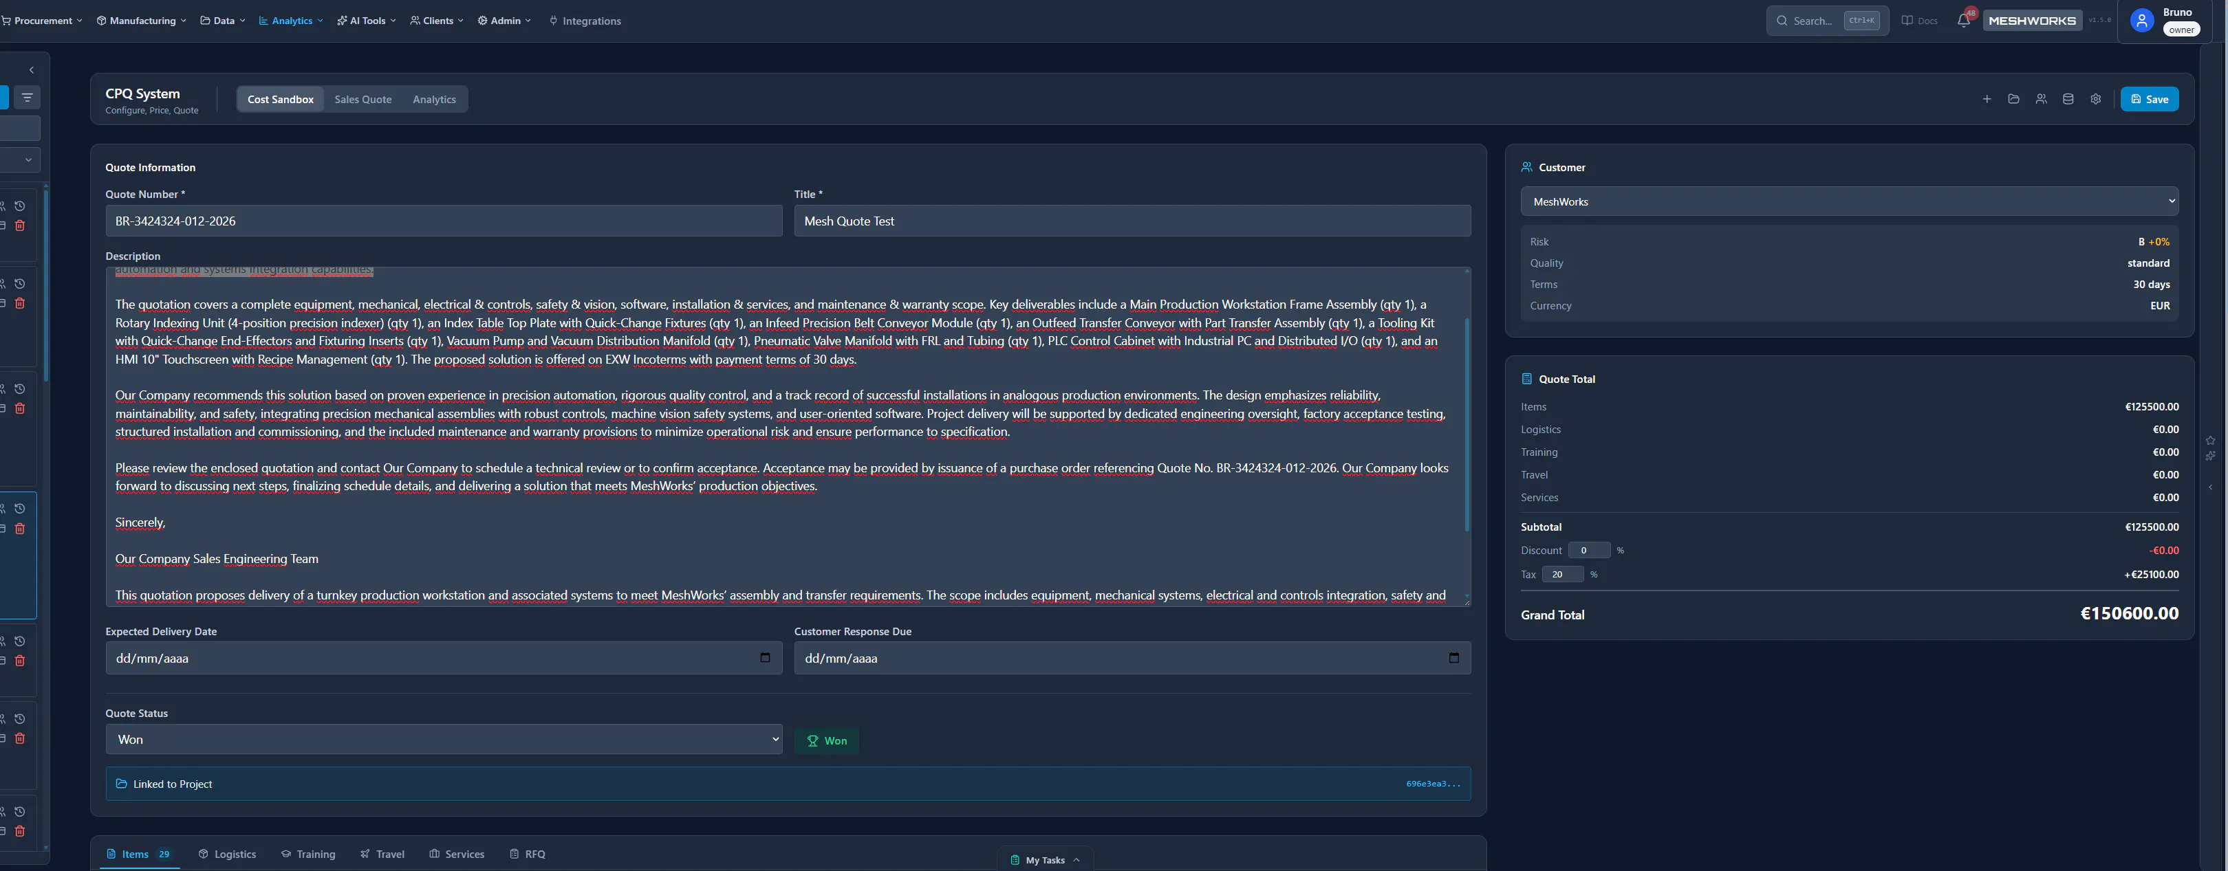
Task: Open the customers people icon
Action: pyautogui.click(x=2041, y=100)
